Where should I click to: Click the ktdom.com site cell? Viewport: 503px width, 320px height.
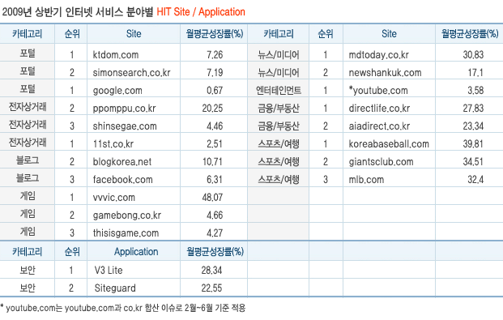[x=116, y=55]
